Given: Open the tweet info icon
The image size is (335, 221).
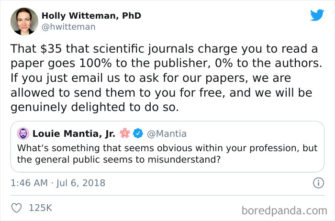Looking at the screenshot, I should pyautogui.click(x=317, y=183).
